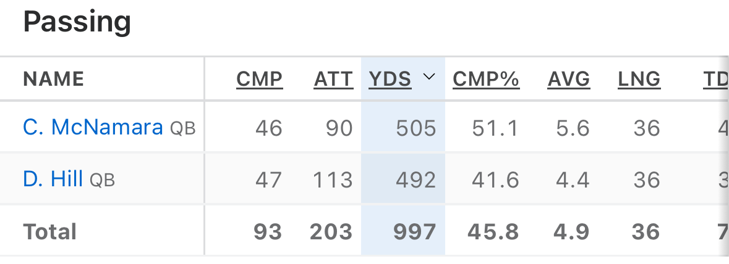This screenshot has height=264, width=729.
Task: Open D. Hill player profile link
Action: point(53,179)
